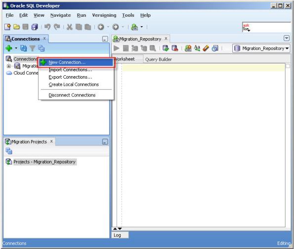The width and height of the screenshot is (294, 249).
Task: Click the Rollback icon in worksheet toolbar
Action: point(175,49)
